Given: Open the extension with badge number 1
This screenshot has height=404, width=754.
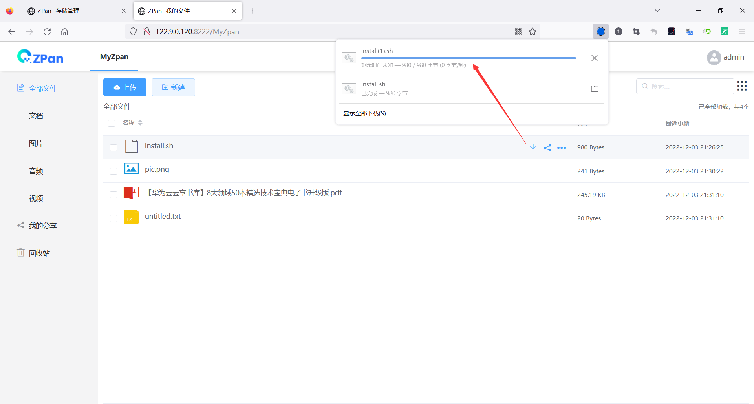Looking at the screenshot, I should coord(619,31).
